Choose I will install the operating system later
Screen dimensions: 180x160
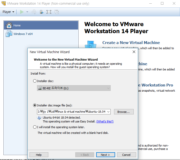point(35,127)
